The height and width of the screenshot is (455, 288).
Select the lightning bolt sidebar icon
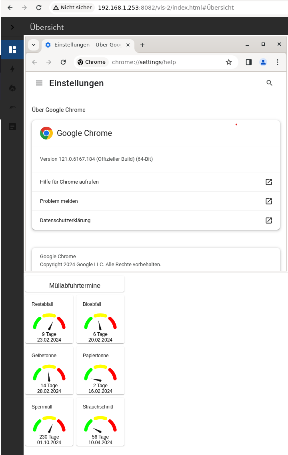click(x=12, y=69)
